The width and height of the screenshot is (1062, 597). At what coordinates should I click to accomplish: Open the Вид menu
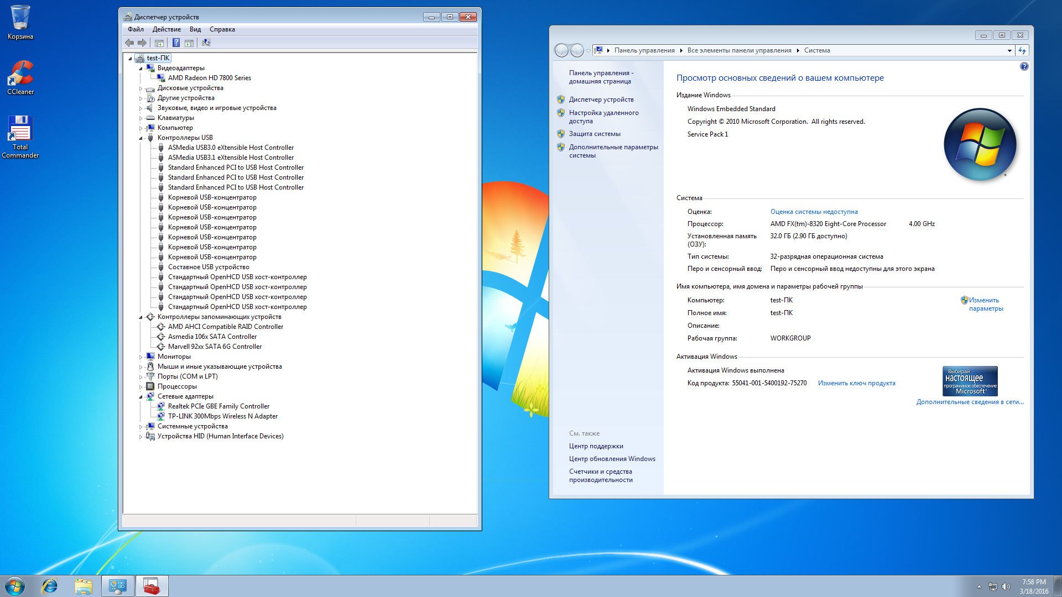click(x=195, y=29)
